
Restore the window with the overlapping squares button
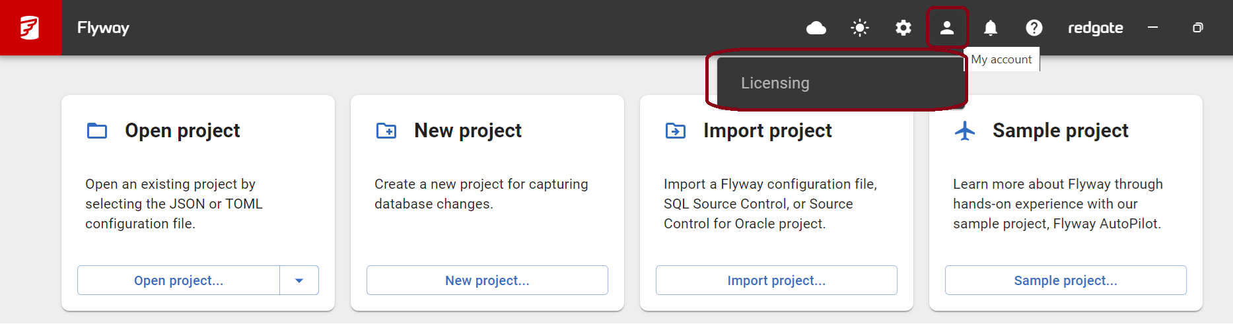(x=1198, y=28)
